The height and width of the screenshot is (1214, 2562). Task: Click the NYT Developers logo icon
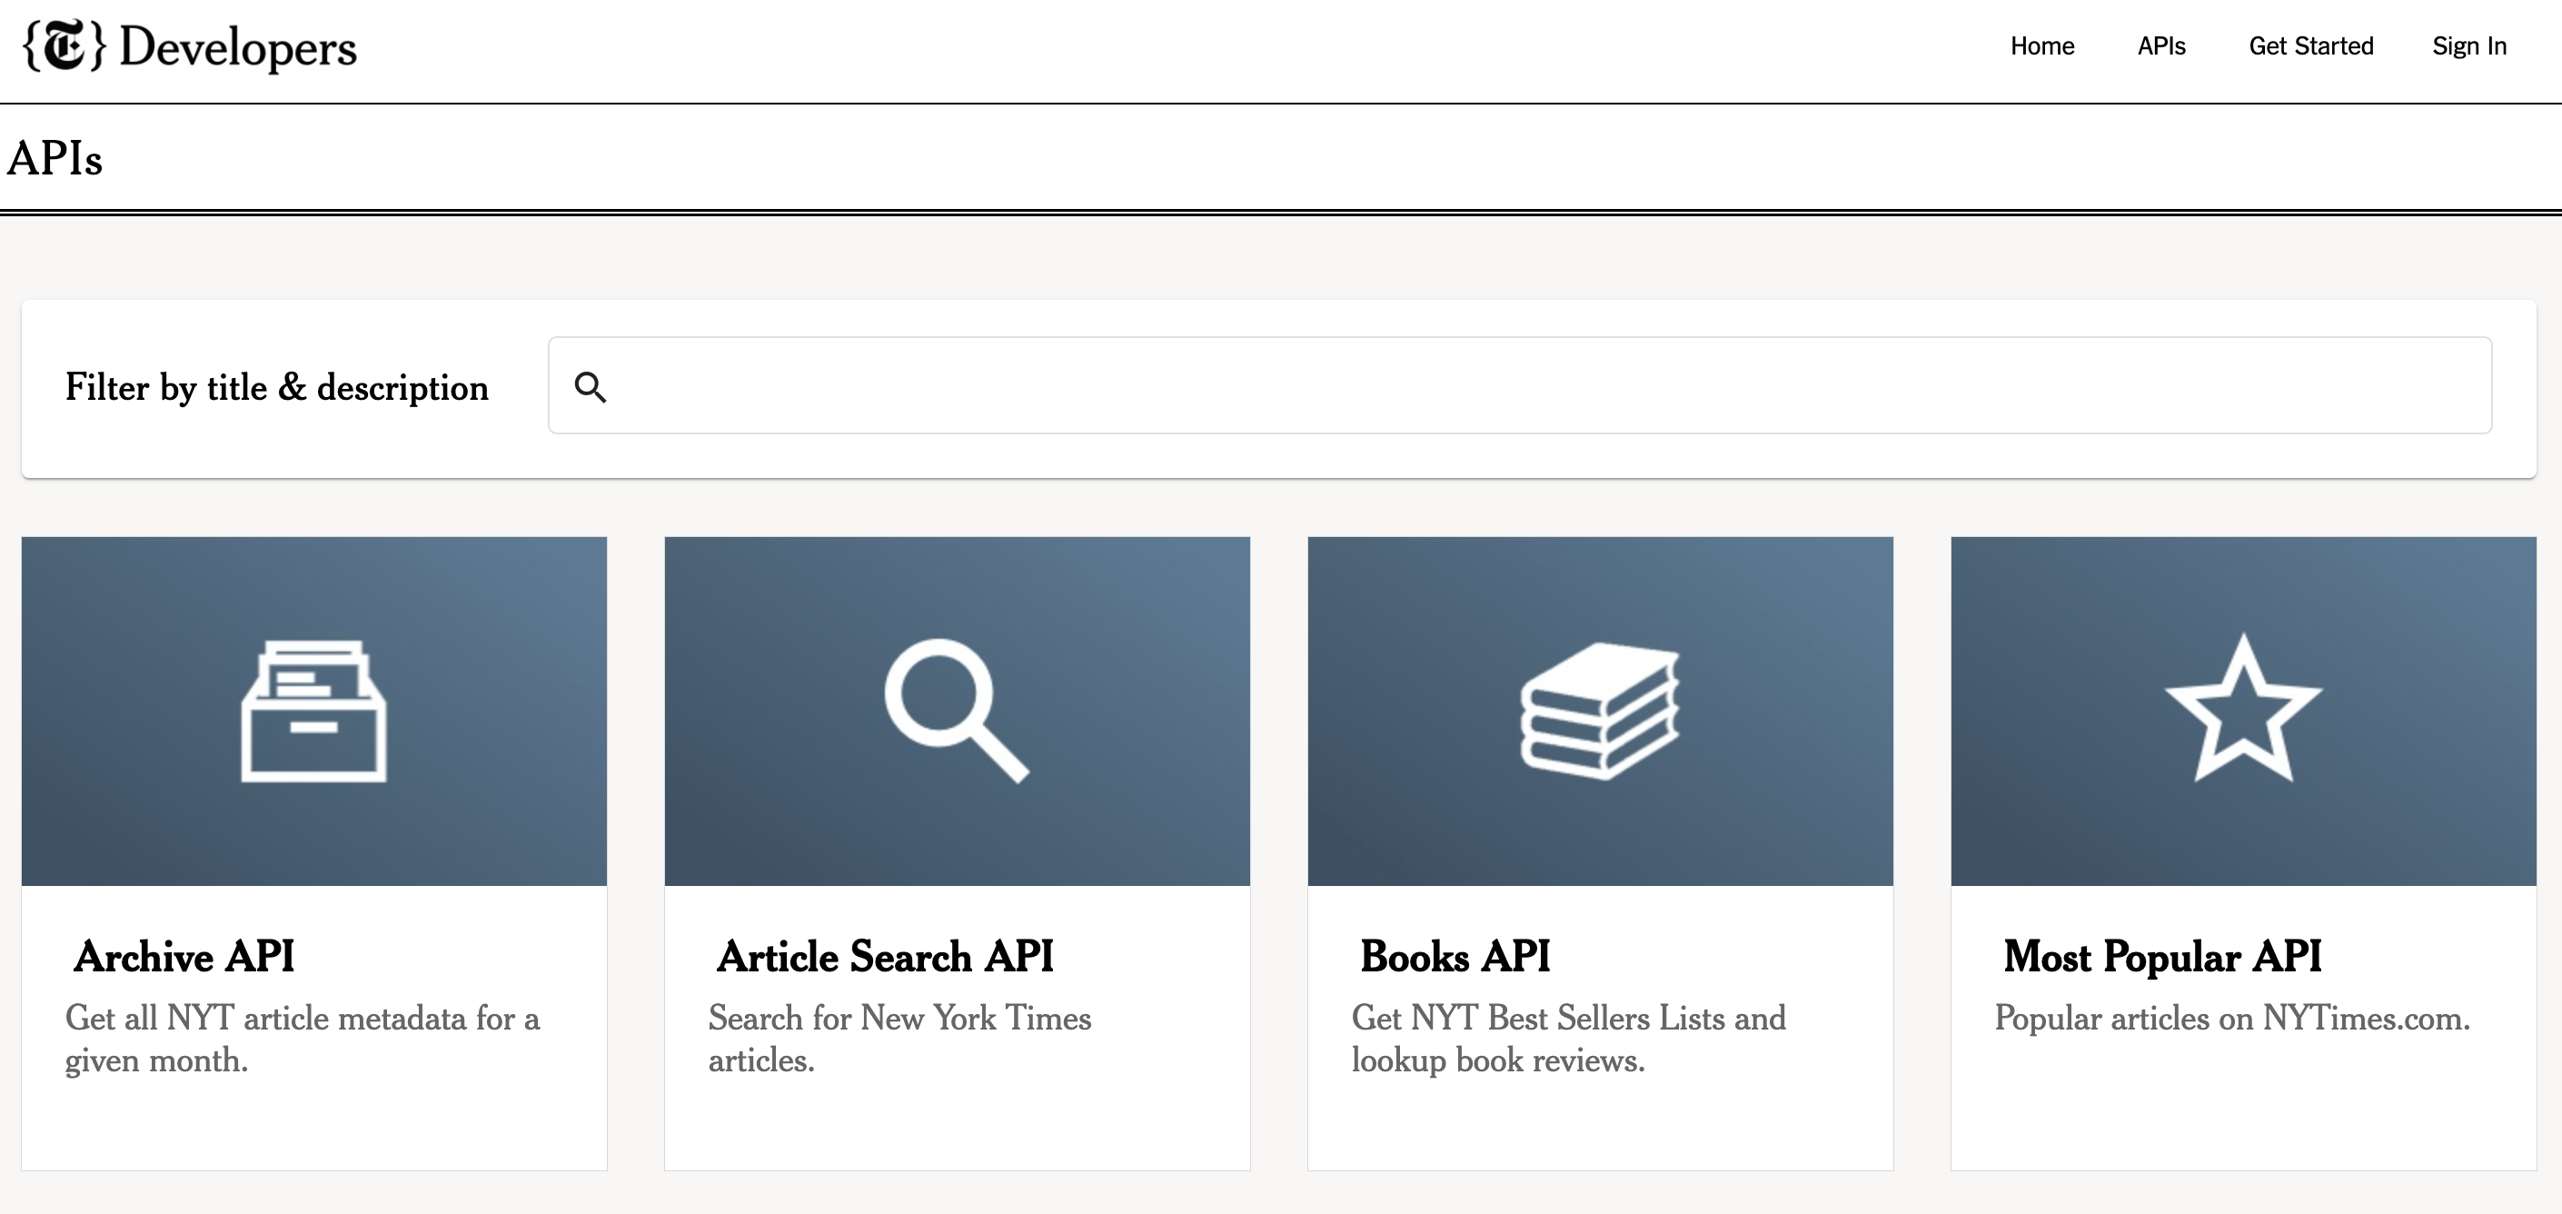pos(65,45)
